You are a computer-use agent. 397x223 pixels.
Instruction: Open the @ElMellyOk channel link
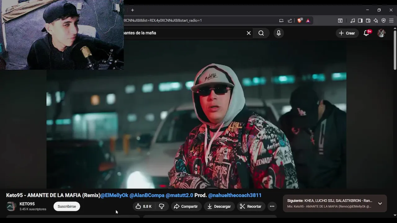click(x=114, y=195)
